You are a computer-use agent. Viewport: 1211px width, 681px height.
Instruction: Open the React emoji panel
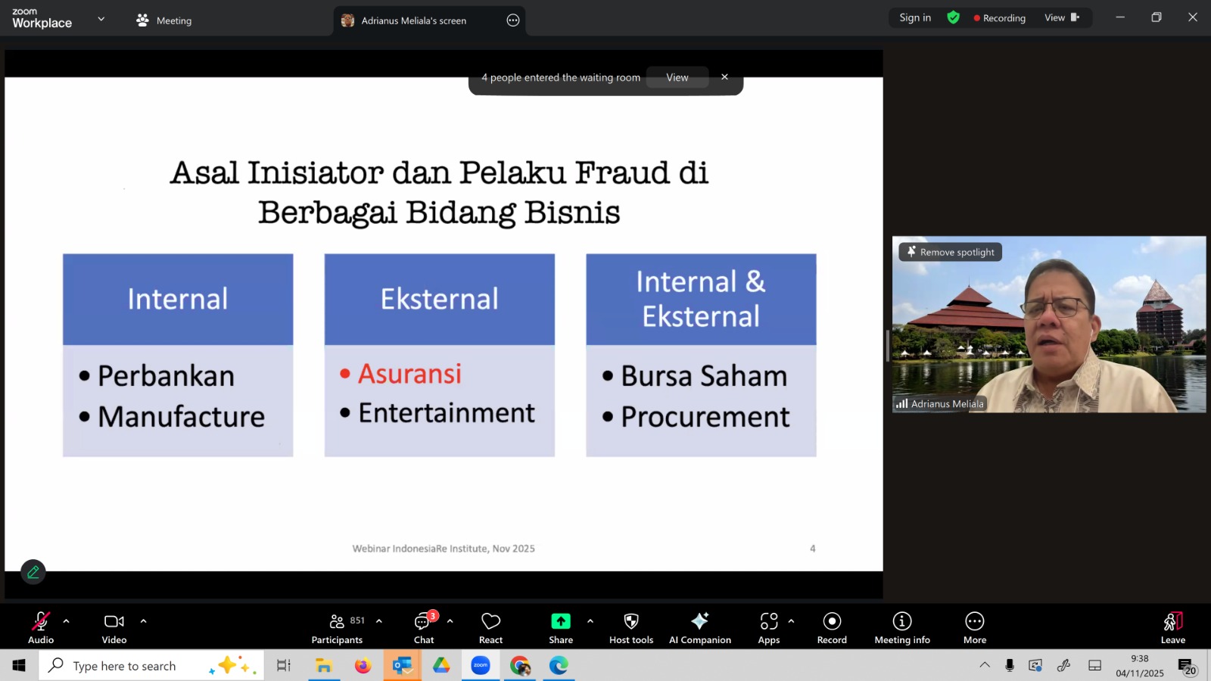490,627
